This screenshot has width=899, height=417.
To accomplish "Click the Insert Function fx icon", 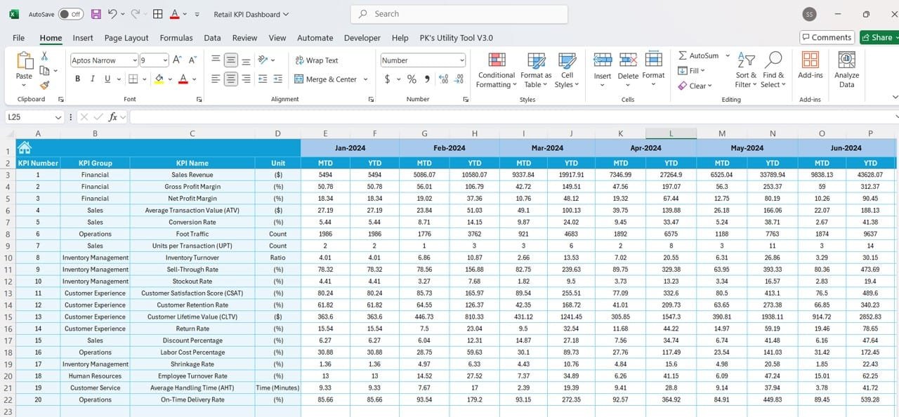I will pos(113,117).
